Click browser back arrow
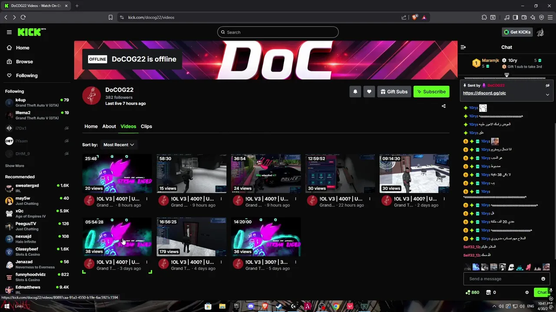 6,17
